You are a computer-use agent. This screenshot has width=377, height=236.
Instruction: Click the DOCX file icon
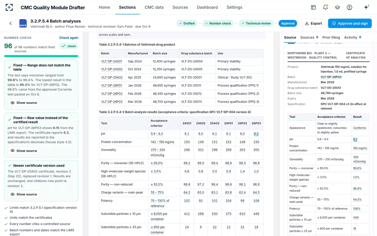[23, 23]
